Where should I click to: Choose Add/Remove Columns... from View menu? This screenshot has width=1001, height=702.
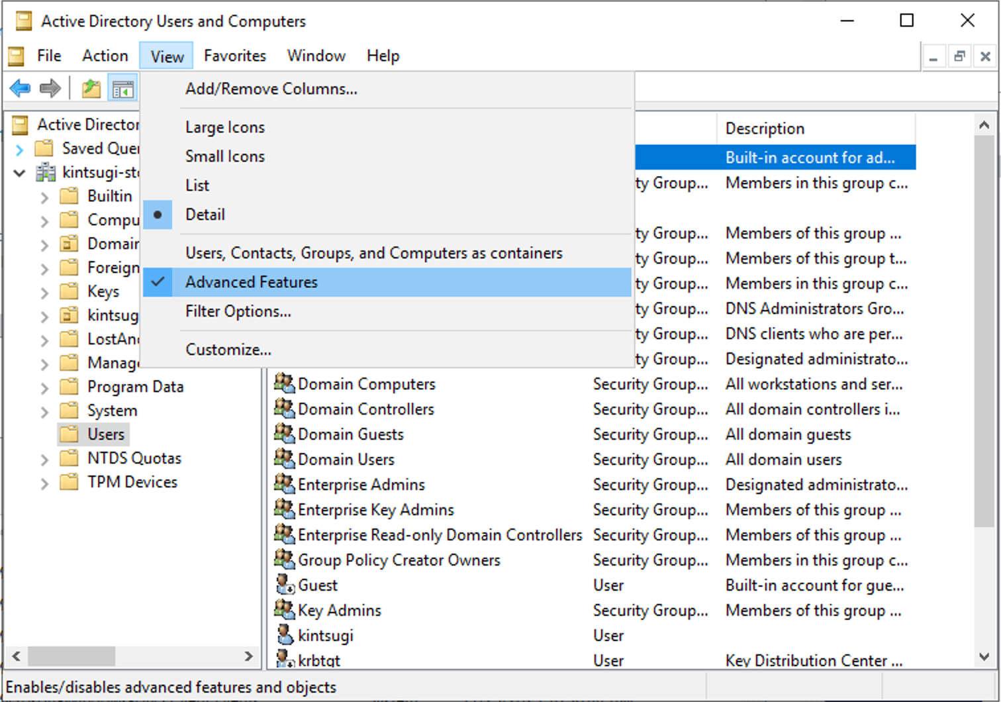click(x=387, y=89)
